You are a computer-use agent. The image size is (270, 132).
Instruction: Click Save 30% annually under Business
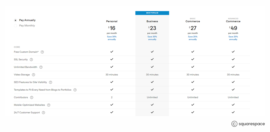click(152, 38)
